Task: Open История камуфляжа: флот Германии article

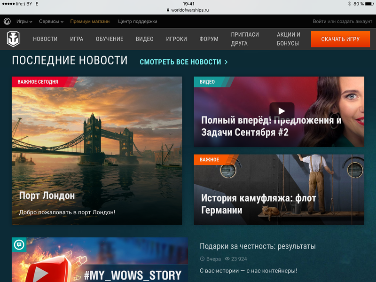Action: (279, 189)
